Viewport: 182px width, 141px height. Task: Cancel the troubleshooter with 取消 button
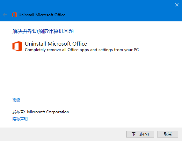coord(168,134)
